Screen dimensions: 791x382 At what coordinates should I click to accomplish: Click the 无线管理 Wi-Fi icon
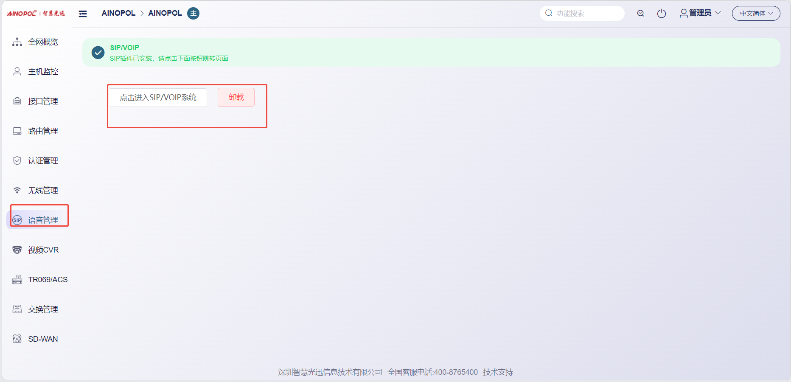pyautogui.click(x=17, y=191)
